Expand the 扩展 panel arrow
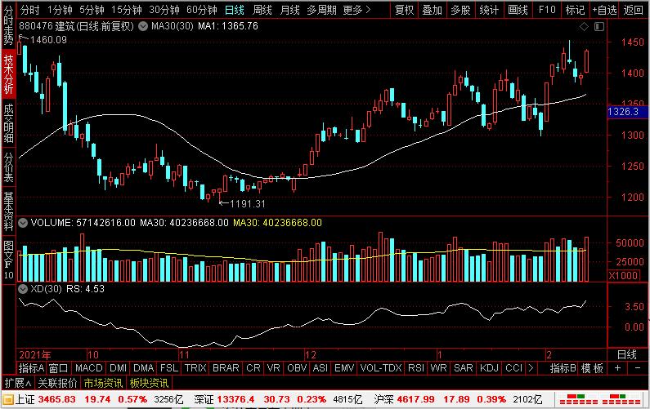 pos(17,383)
